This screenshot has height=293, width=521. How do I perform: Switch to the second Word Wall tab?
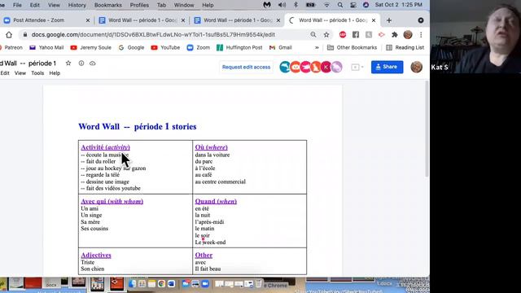tap(238, 20)
